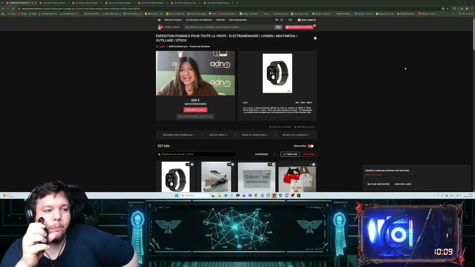Click the browser Back arrow
The height and width of the screenshot is (267, 475).
pos(3,9)
